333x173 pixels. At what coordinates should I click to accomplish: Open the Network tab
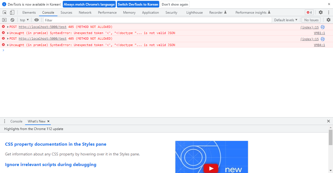coord(85,13)
